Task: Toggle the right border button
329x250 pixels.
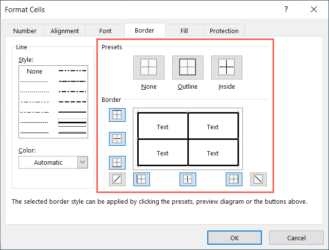Action: (234, 179)
